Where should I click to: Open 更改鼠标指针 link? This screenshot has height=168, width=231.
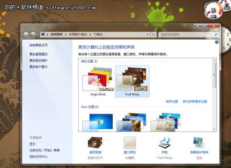(x=38, y=60)
